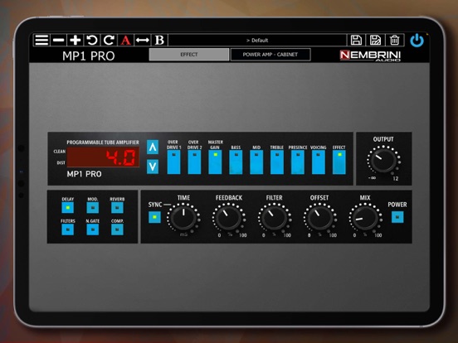Click the CLEAN channel label
This screenshot has width=458, height=343.
pyautogui.click(x=60, y=152)
